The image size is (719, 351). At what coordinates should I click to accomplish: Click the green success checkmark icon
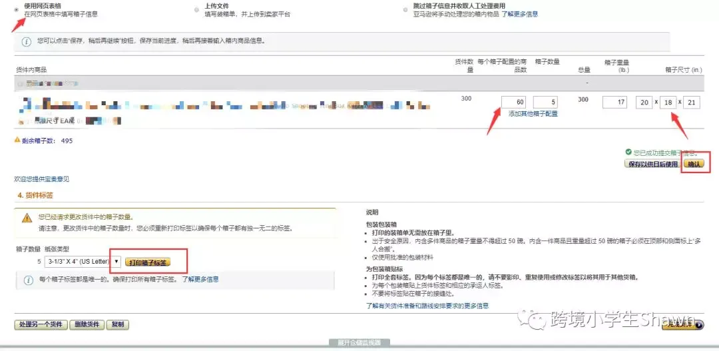click(x=628, y=152)
